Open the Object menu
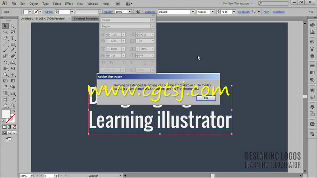 34,4
